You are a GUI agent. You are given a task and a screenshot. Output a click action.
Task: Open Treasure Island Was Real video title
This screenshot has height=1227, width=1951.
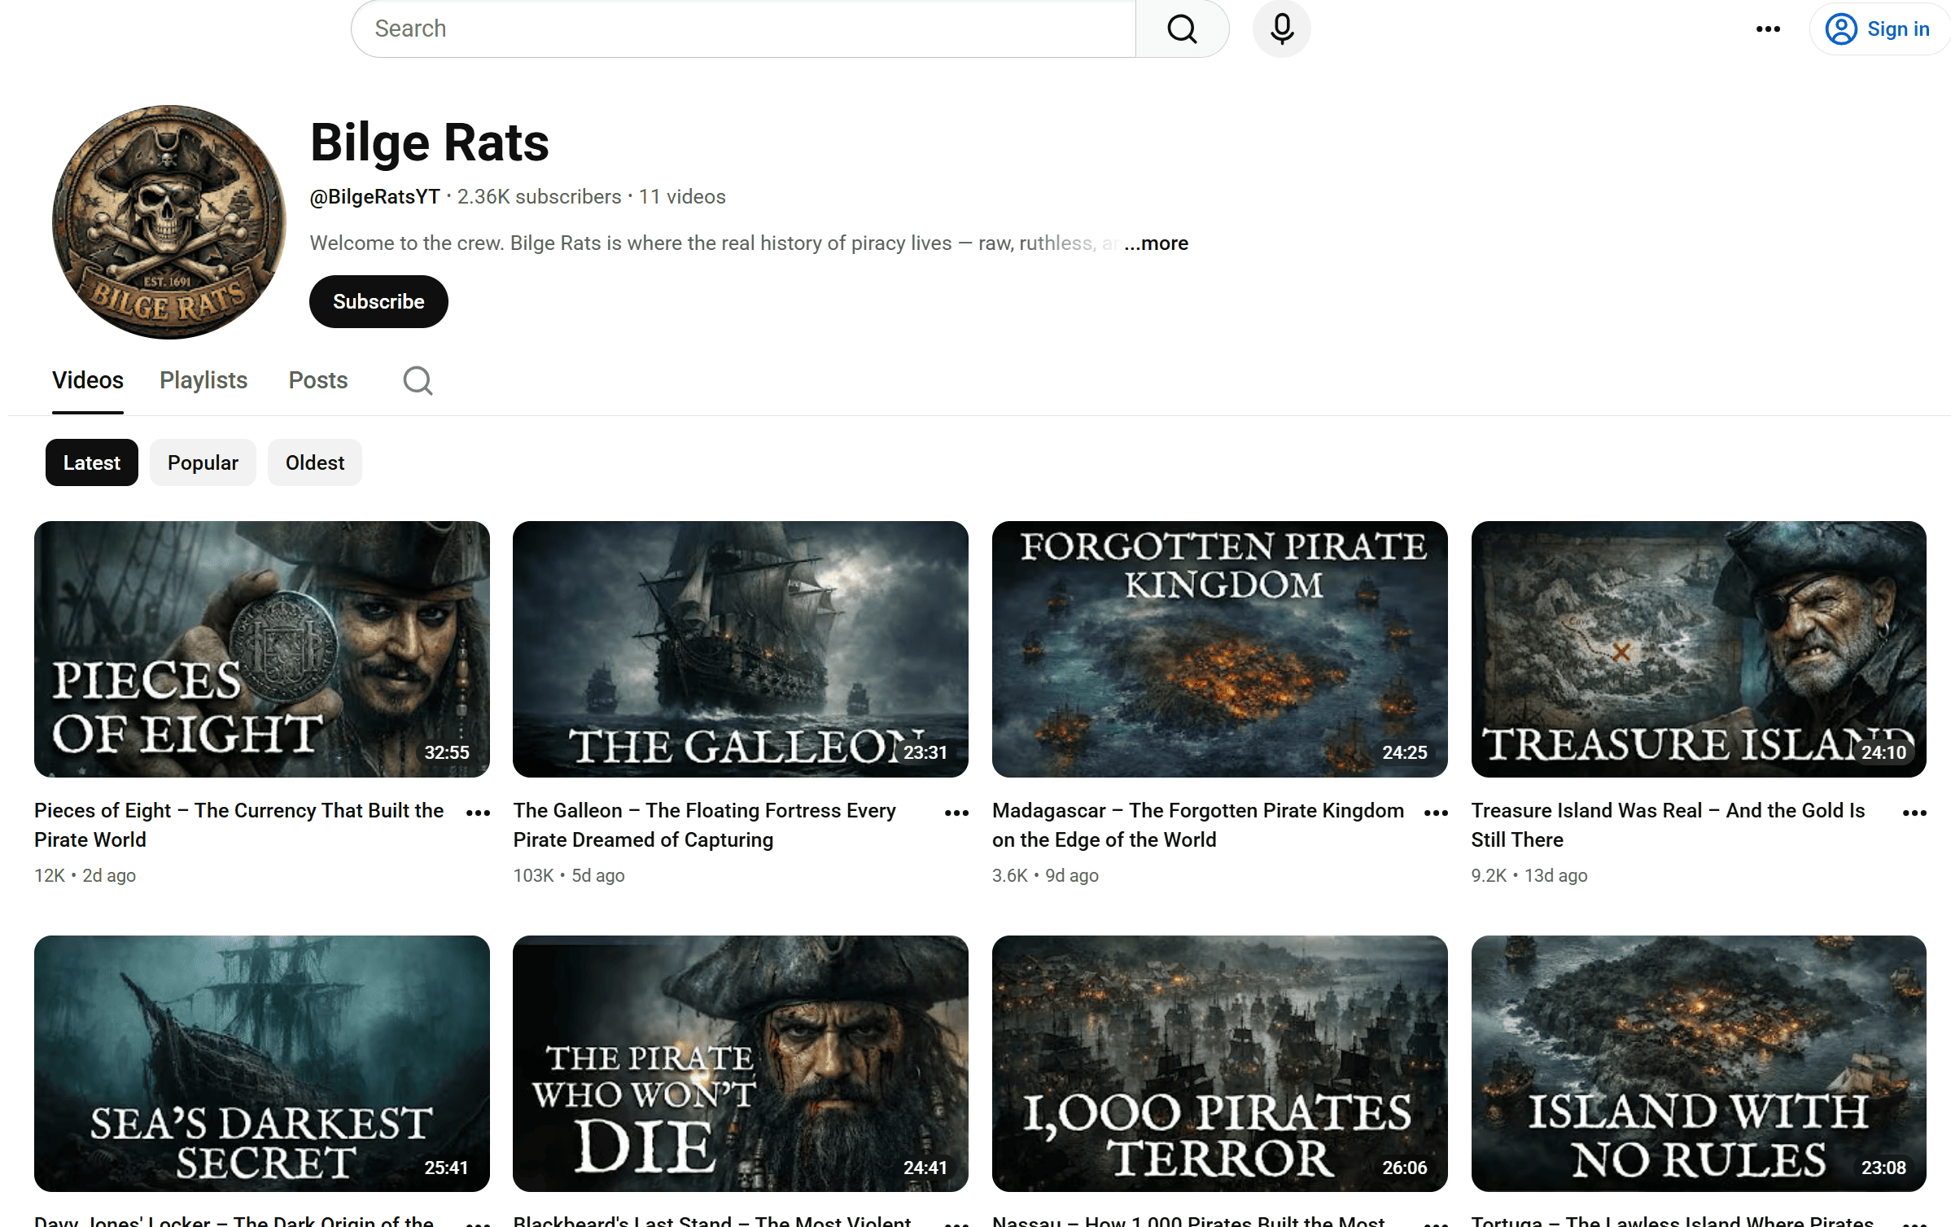coord(1668,825)
